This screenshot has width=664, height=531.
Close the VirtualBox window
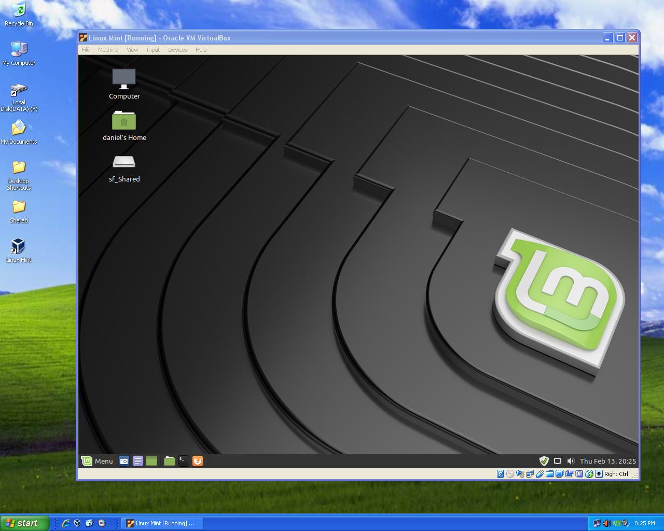[632, 38]
